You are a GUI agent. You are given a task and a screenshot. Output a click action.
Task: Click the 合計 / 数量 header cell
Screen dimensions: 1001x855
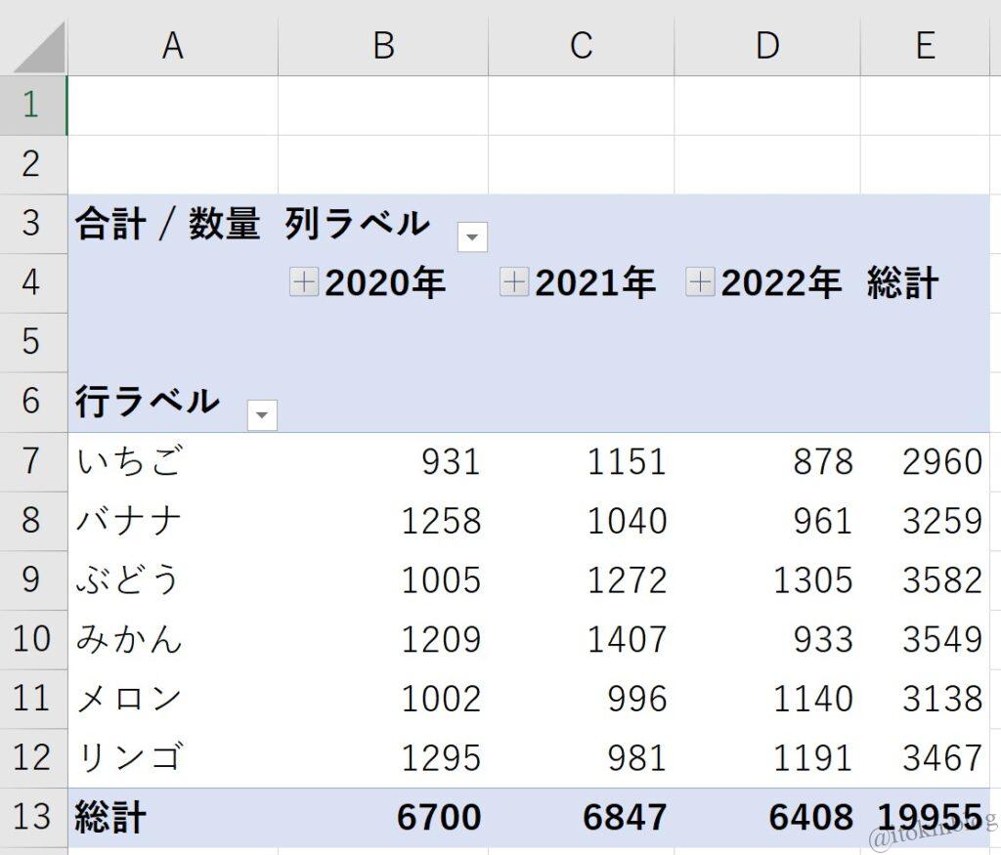click(x=167, y=225)
